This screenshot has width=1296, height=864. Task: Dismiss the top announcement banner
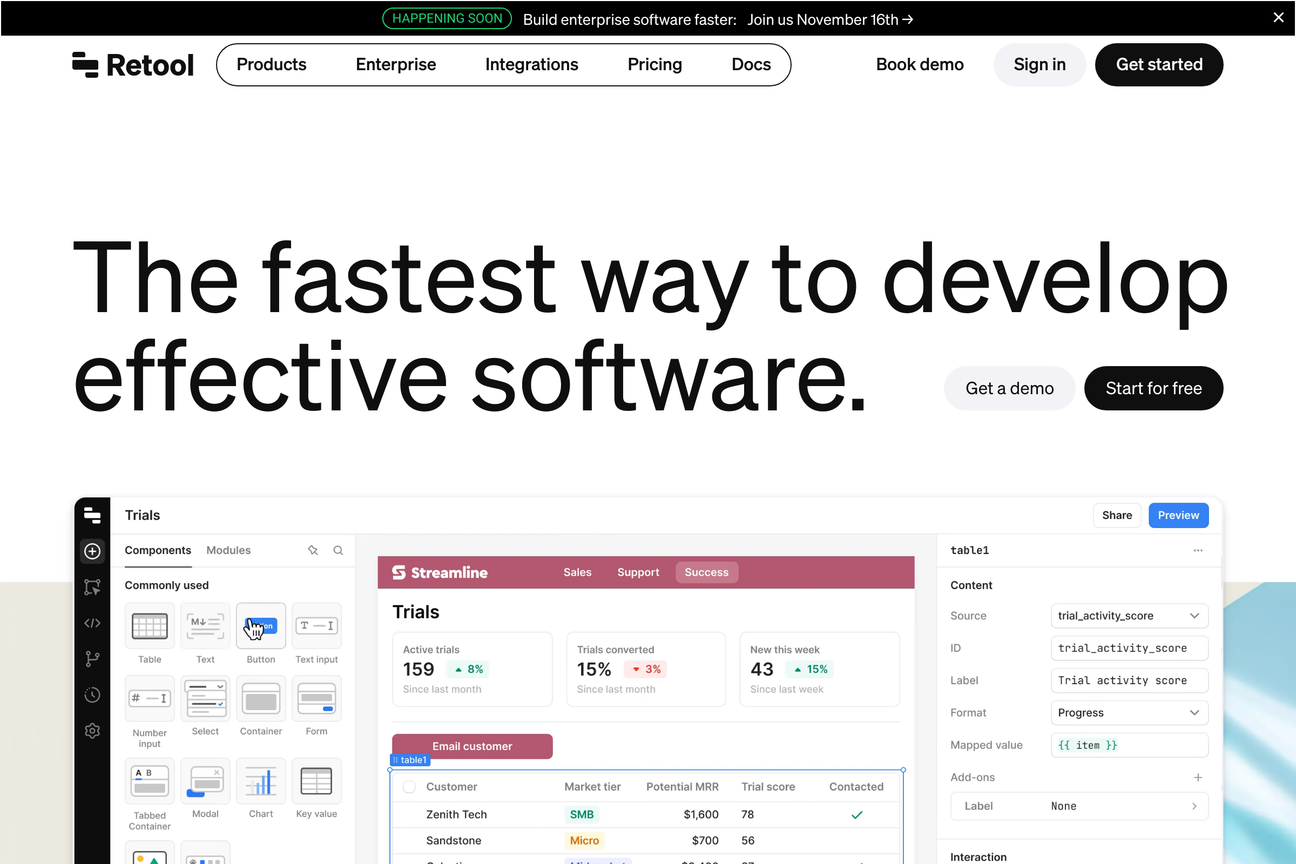pyautogui.click(x=1278, y=18)
